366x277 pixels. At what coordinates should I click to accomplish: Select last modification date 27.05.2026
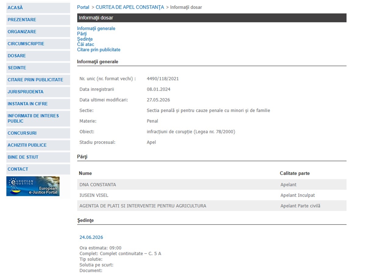point(158,100)
